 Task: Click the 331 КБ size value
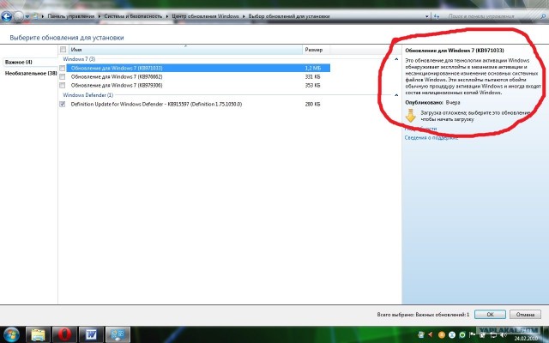point(312,76)
